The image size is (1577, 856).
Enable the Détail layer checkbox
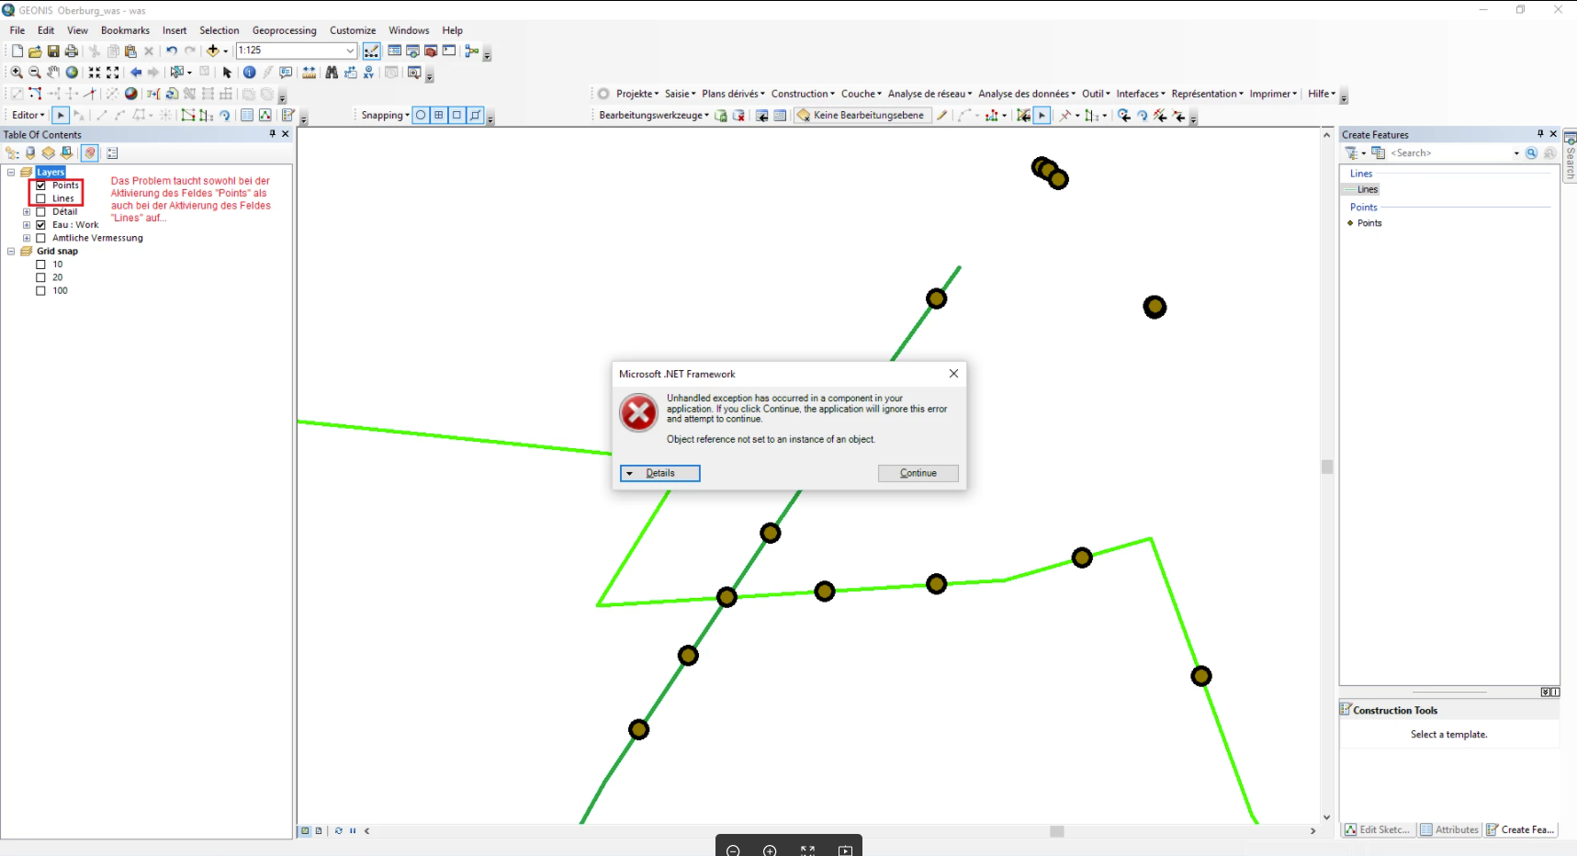[40, 211]
